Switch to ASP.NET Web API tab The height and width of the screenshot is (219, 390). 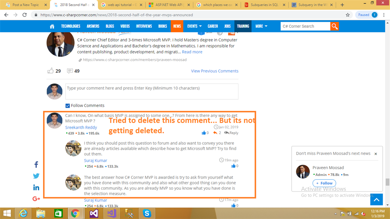tap(169, 5)
